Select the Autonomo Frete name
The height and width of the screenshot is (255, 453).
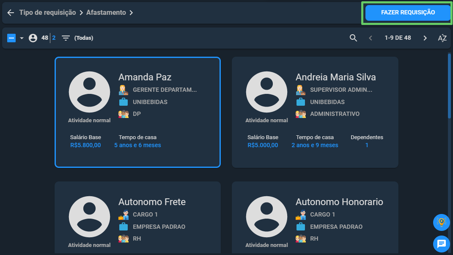pyautogui.click(x=152, y=202)
